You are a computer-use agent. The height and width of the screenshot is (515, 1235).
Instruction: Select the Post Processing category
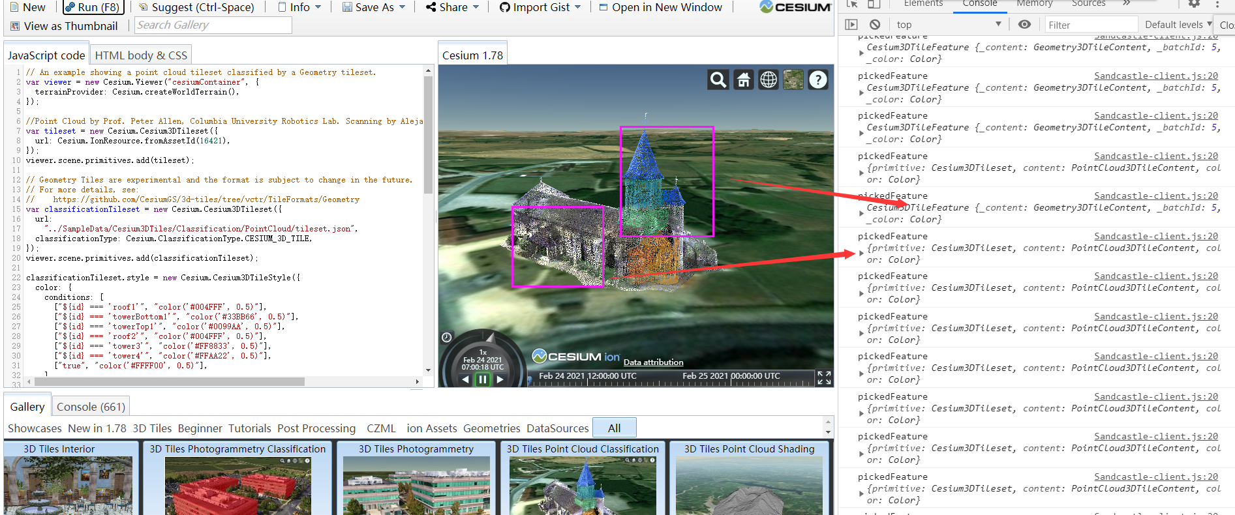pyautogui.click(x=316, y=428)
